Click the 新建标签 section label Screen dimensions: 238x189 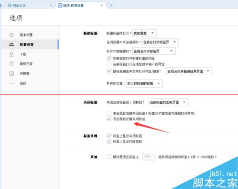coord(90,33)
